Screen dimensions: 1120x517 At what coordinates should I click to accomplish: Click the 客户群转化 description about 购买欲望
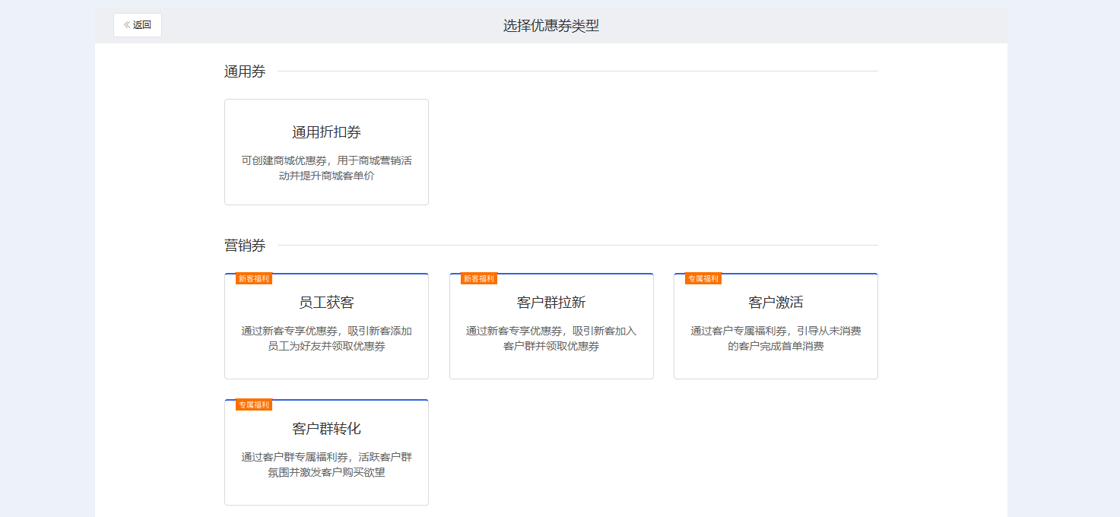pyautogui.click(x=326, y=465)
